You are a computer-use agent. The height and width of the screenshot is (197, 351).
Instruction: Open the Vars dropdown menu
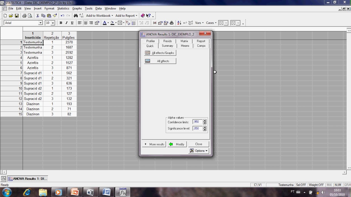click(199, 23)
